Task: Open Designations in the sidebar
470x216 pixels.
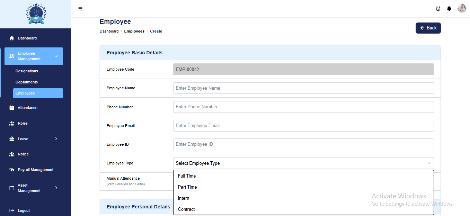Action: (27, 71)
